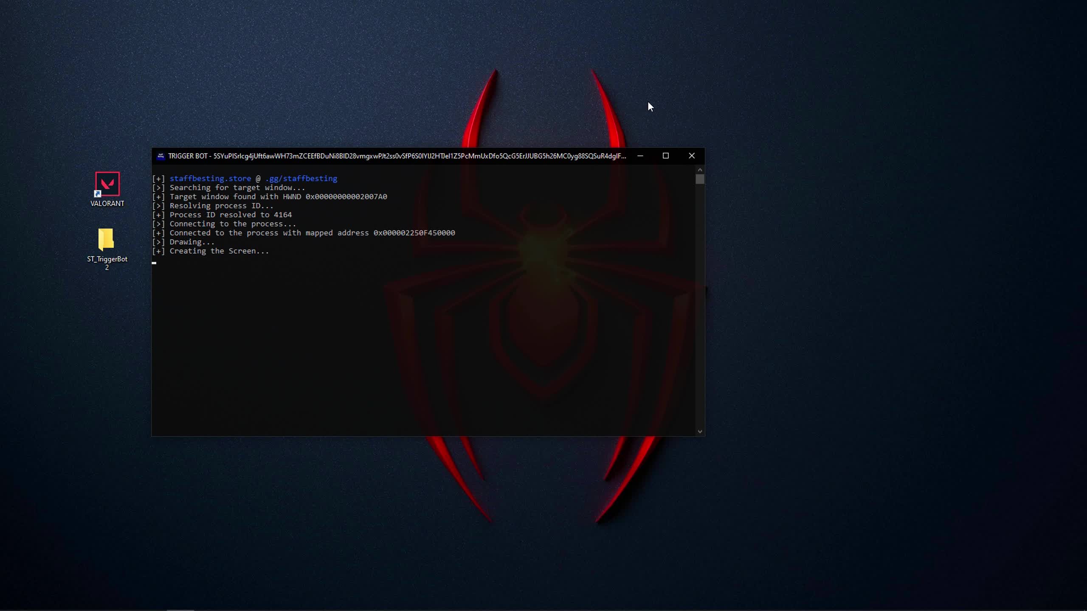Image resolution: width=1087 pixels, height=611 pixels.
Task: Minimize the TRIGGER BOT console window
Action: point(640,156)
